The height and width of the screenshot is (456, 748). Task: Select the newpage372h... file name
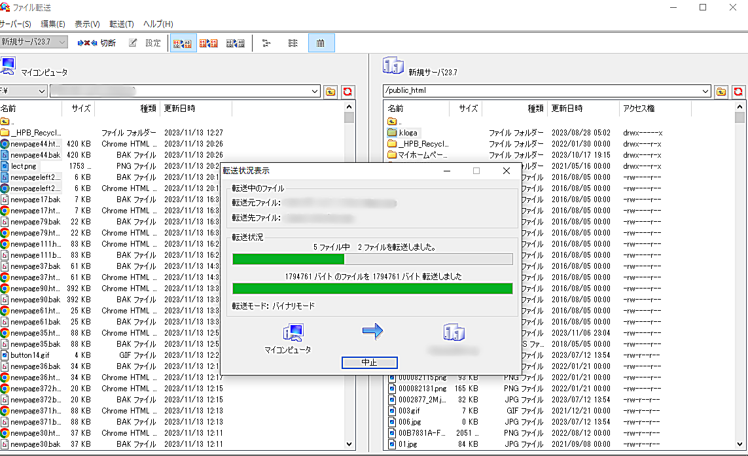coord(36,389)
